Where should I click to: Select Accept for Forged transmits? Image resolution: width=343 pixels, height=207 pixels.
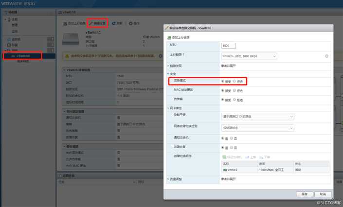tap(223, 100)
